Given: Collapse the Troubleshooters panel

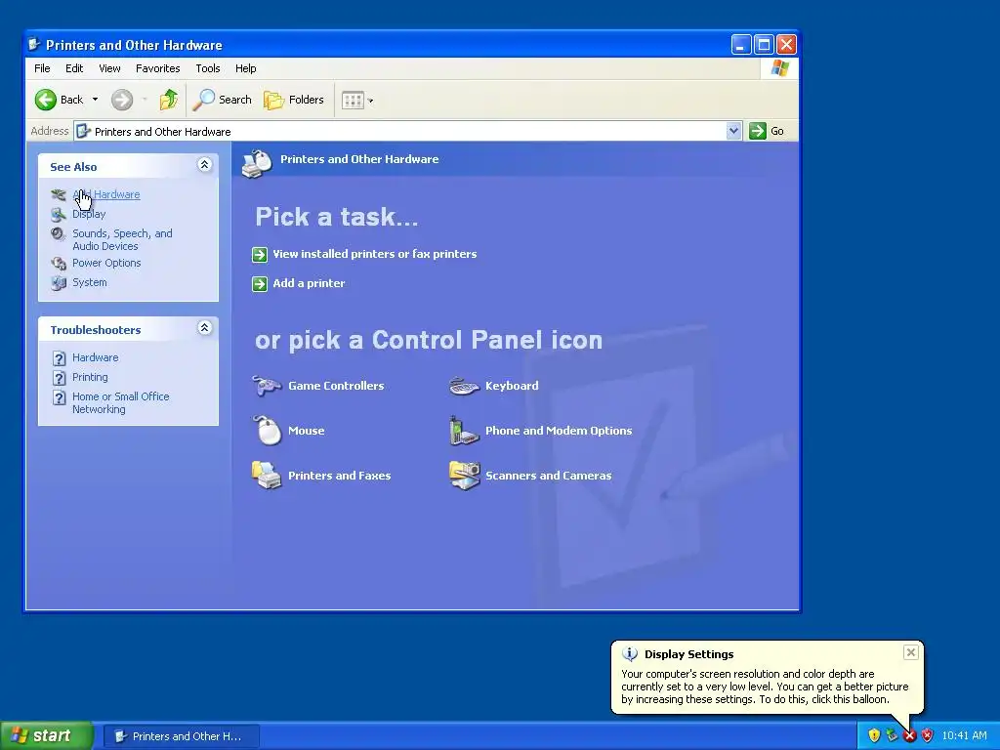Looking at the screenshot, I should pos(204,328).
